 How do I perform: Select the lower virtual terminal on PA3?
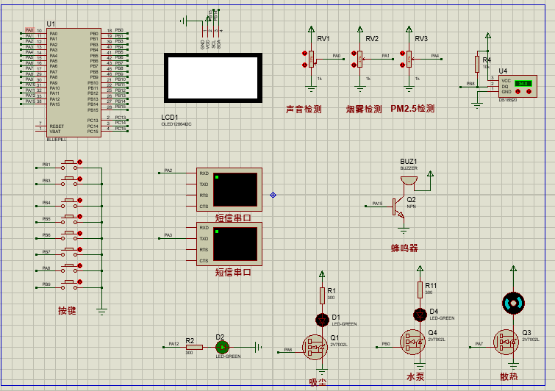coord(229,244)
